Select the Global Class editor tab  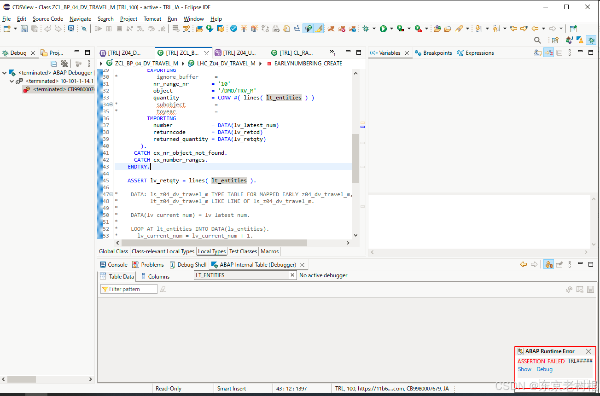coord(114,251)
